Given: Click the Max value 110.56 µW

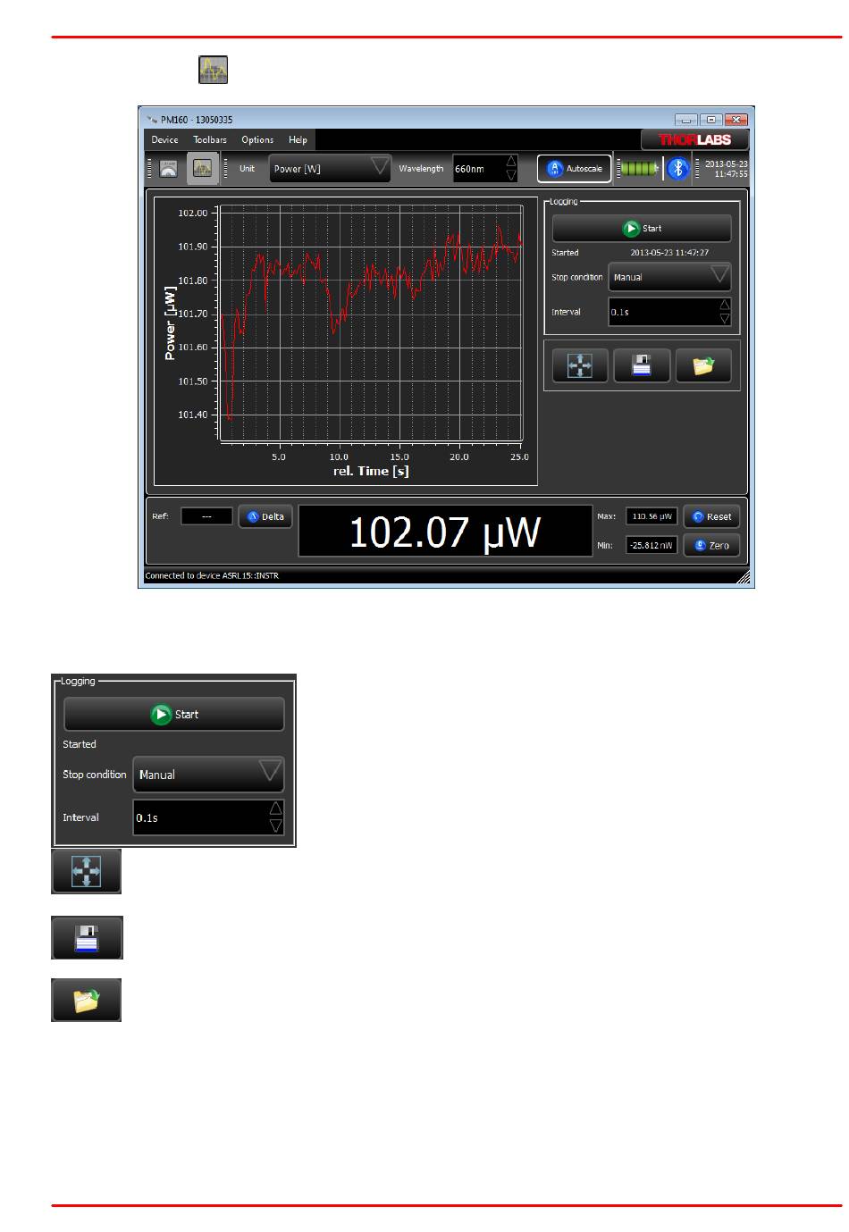Looking at the screenshot, I should [651, 516].
